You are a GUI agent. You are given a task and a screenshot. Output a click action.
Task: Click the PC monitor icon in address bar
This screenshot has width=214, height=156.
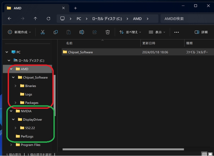[62, 19]
